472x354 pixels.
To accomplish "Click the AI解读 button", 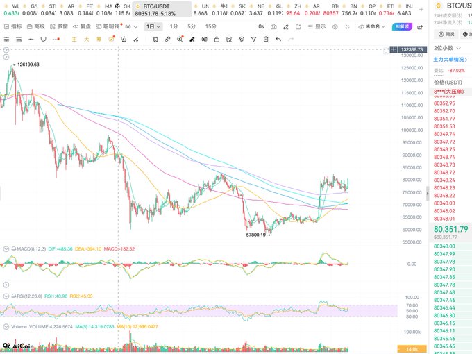I will pyautogui.click(x=402, y=26).
